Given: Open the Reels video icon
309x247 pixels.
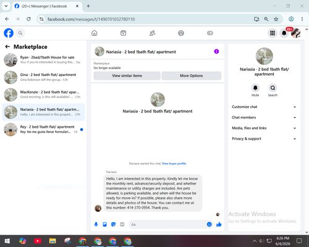Looking at the screenshot, I should coord(123,33).
